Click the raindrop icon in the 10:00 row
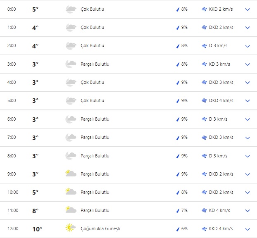 coord(178,192)
